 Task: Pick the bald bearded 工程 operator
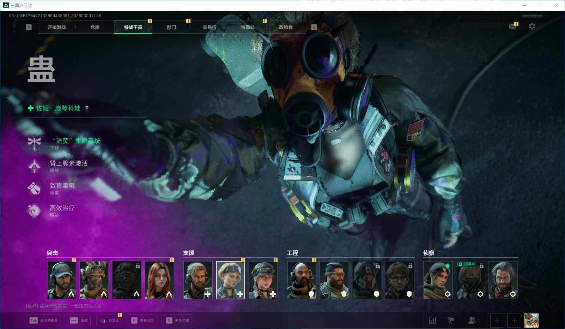coord(302,280)
